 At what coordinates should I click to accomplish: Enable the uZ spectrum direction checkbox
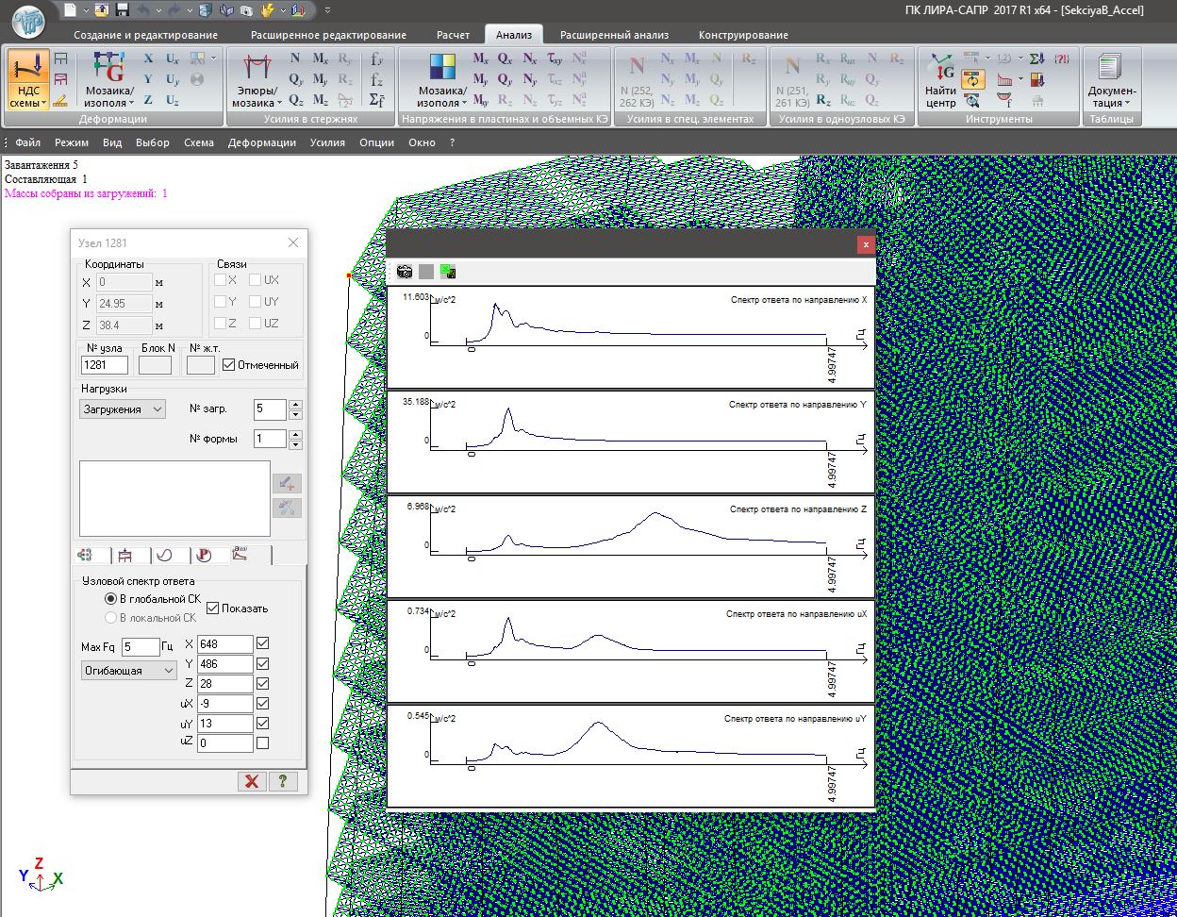click(x=263, y=743)
